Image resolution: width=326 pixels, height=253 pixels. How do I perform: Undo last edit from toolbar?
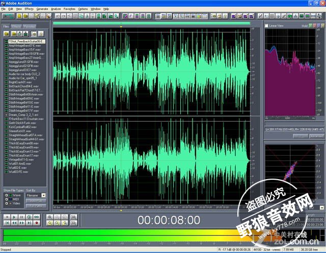click(58, 16)
